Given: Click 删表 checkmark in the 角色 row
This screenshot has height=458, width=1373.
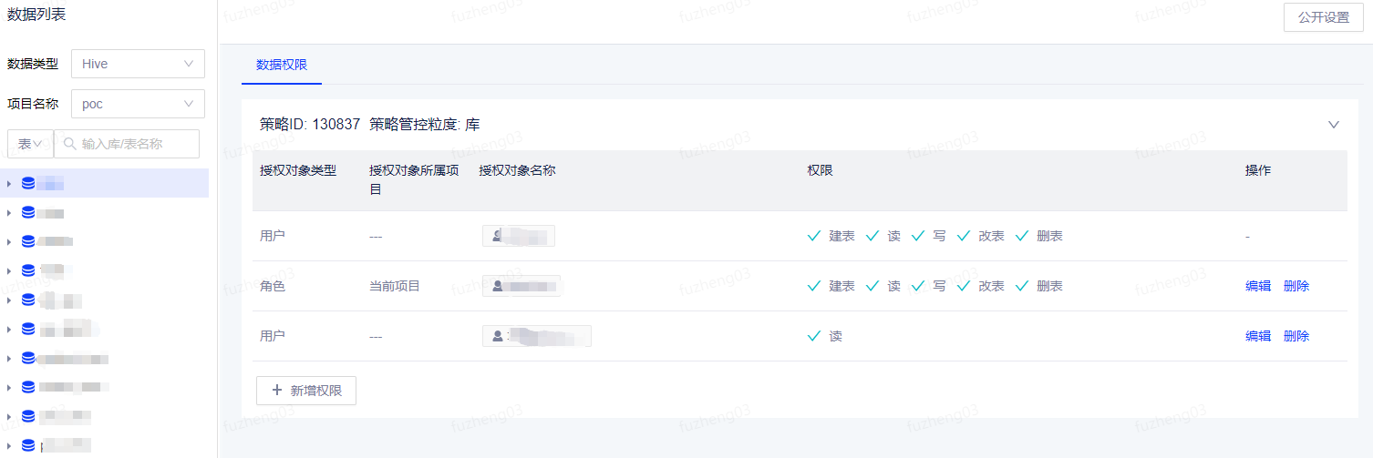Looking at the screenshot, I should pyautogui.click(x=1022, y=286).
